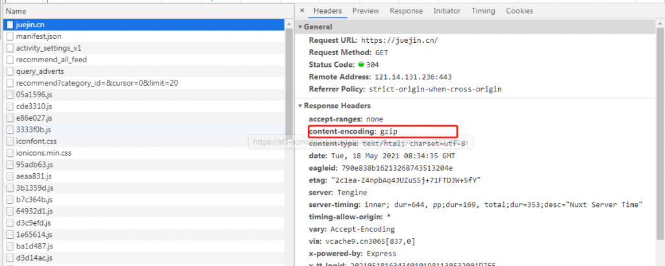Click the content-encoding gzip header
The width and height of the screenshot is (665, 266).
[353, 131]
